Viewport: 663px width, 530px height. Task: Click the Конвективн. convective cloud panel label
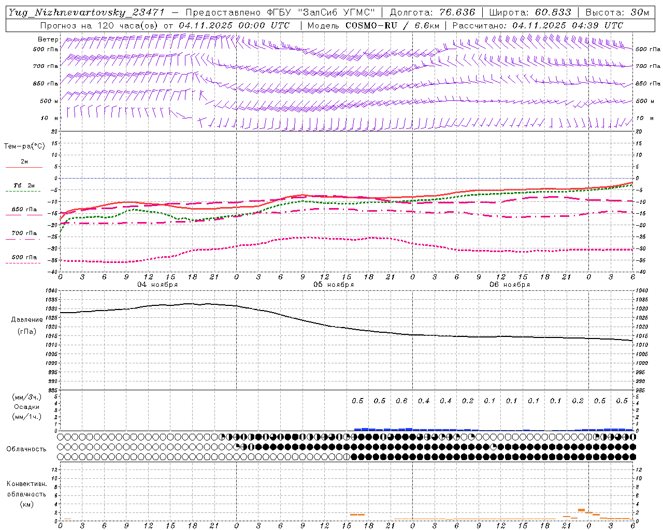point(26,484)
